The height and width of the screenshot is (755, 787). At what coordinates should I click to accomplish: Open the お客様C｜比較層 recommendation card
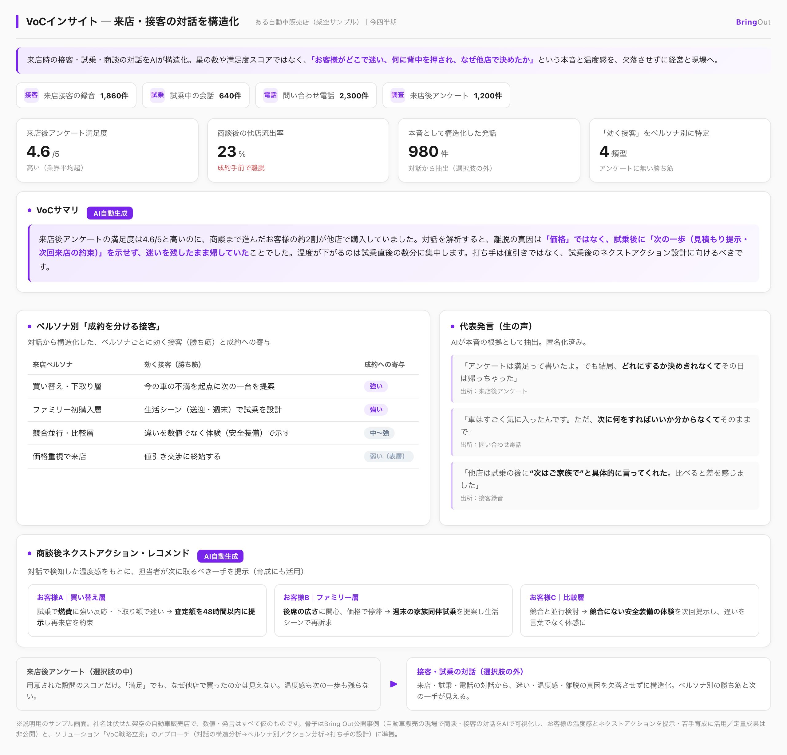coord(640,611)
